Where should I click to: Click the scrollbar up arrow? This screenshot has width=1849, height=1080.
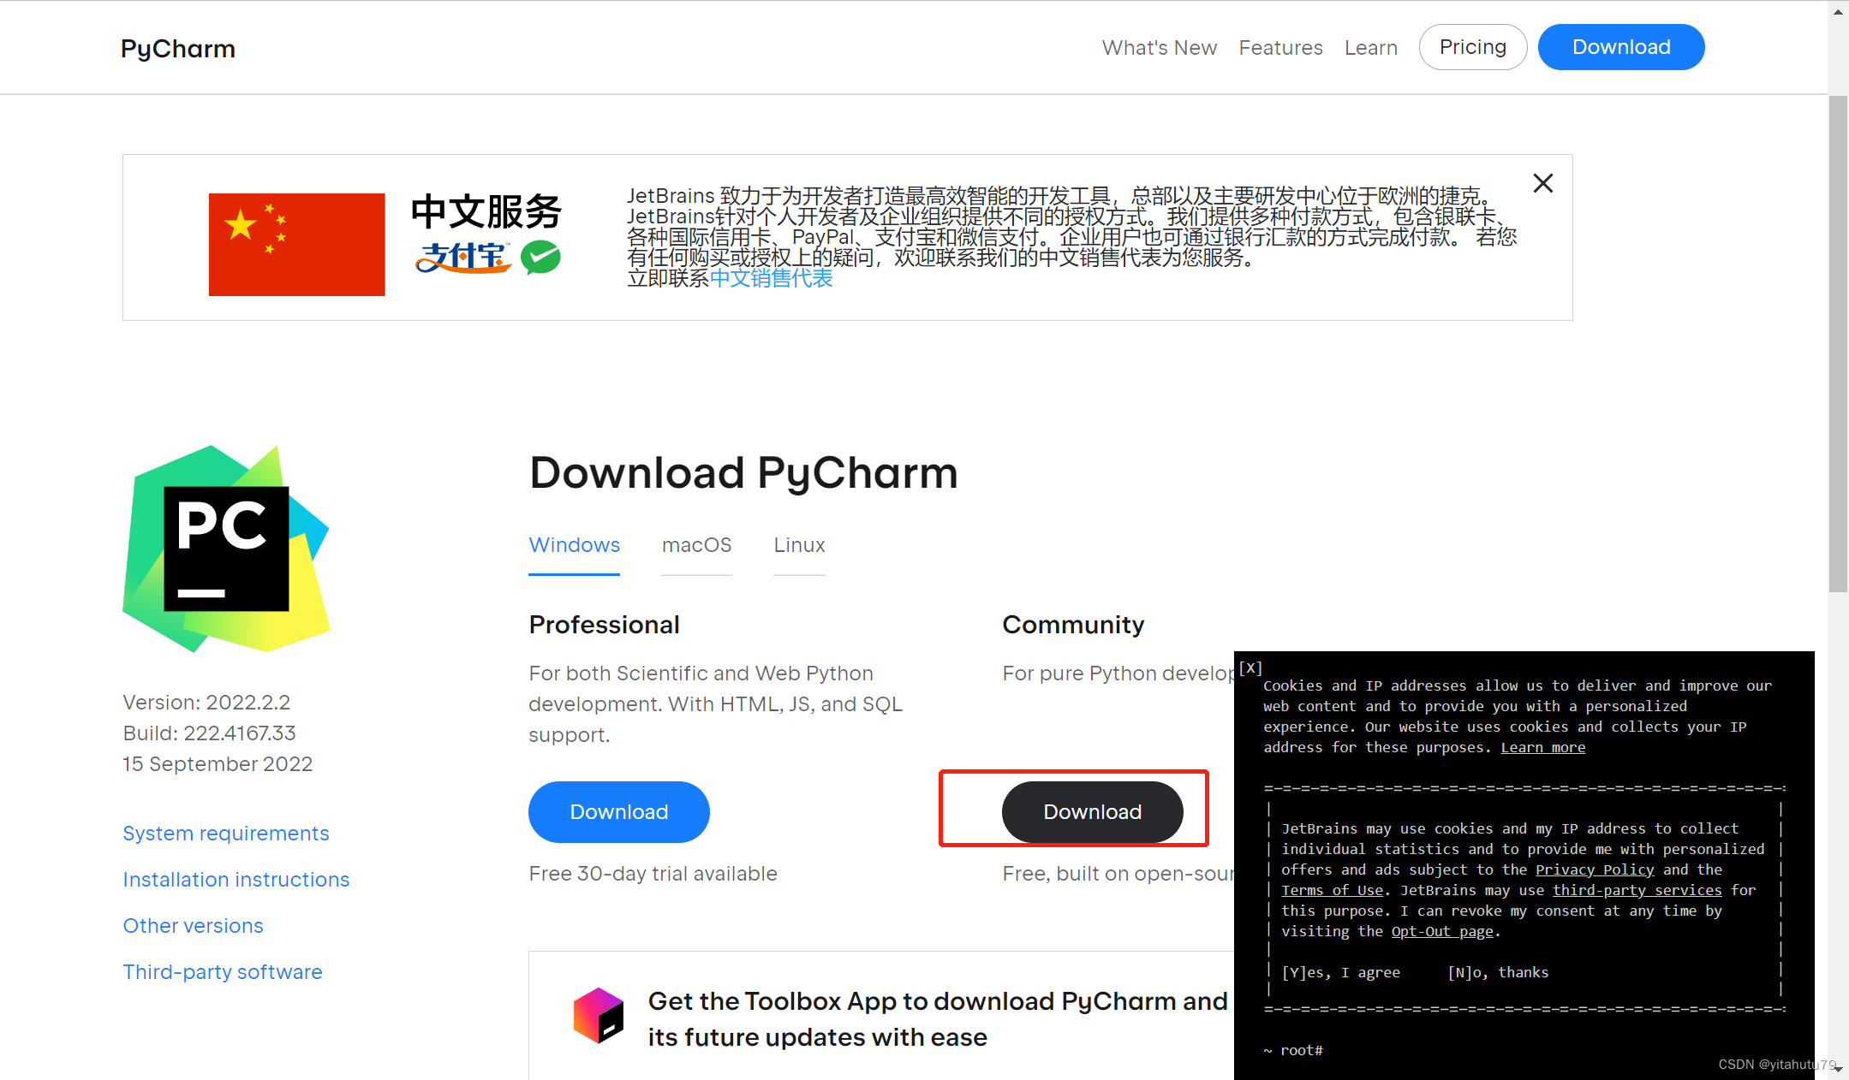[1838, 11]
